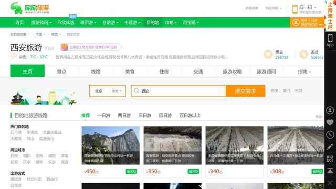Click the profile icon in the dark right sidebar

click(x=330, y=110)
